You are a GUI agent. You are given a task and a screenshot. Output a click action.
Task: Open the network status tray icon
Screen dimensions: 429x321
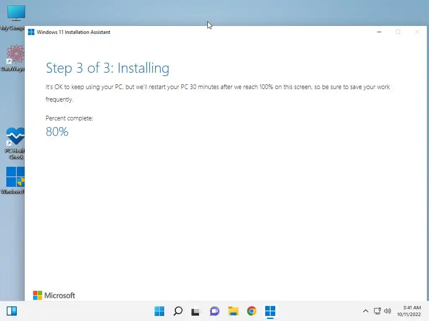tap(377, 311)
